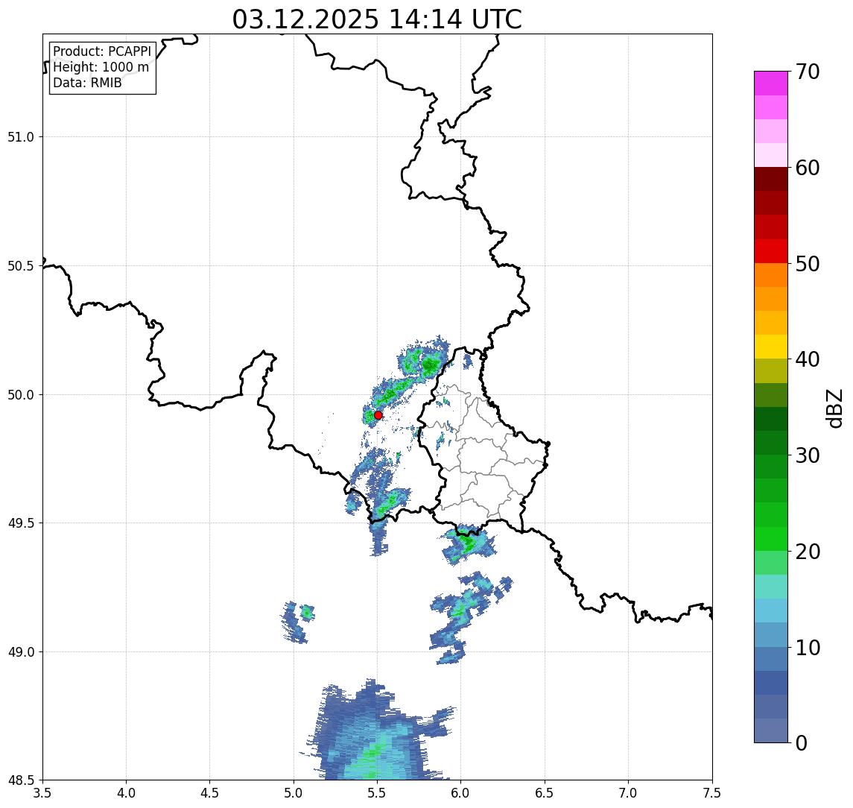Viewport: 853px width, 808px height.
Task: Click the 30 colorbar tick label
Action: click(808, 455)
